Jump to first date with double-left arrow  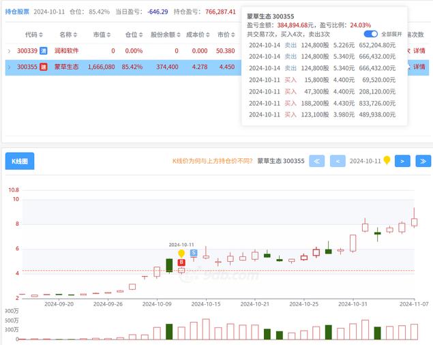coord(316,161)
